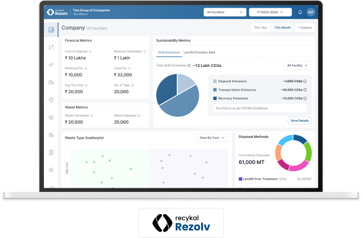Click info icon next to Waste Disposed

click(139, 115)
